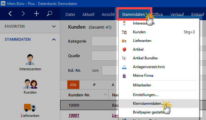This screenshot has height=120, width=206.
Task: Click the Lieferanten icon in the Stammdaten menu
Action: point(124,41)
